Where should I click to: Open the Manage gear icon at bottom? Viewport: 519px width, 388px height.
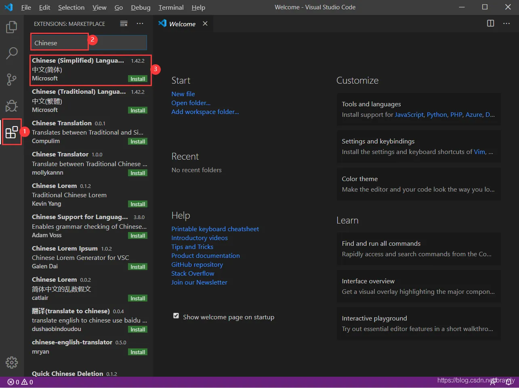tap(12, 362)
